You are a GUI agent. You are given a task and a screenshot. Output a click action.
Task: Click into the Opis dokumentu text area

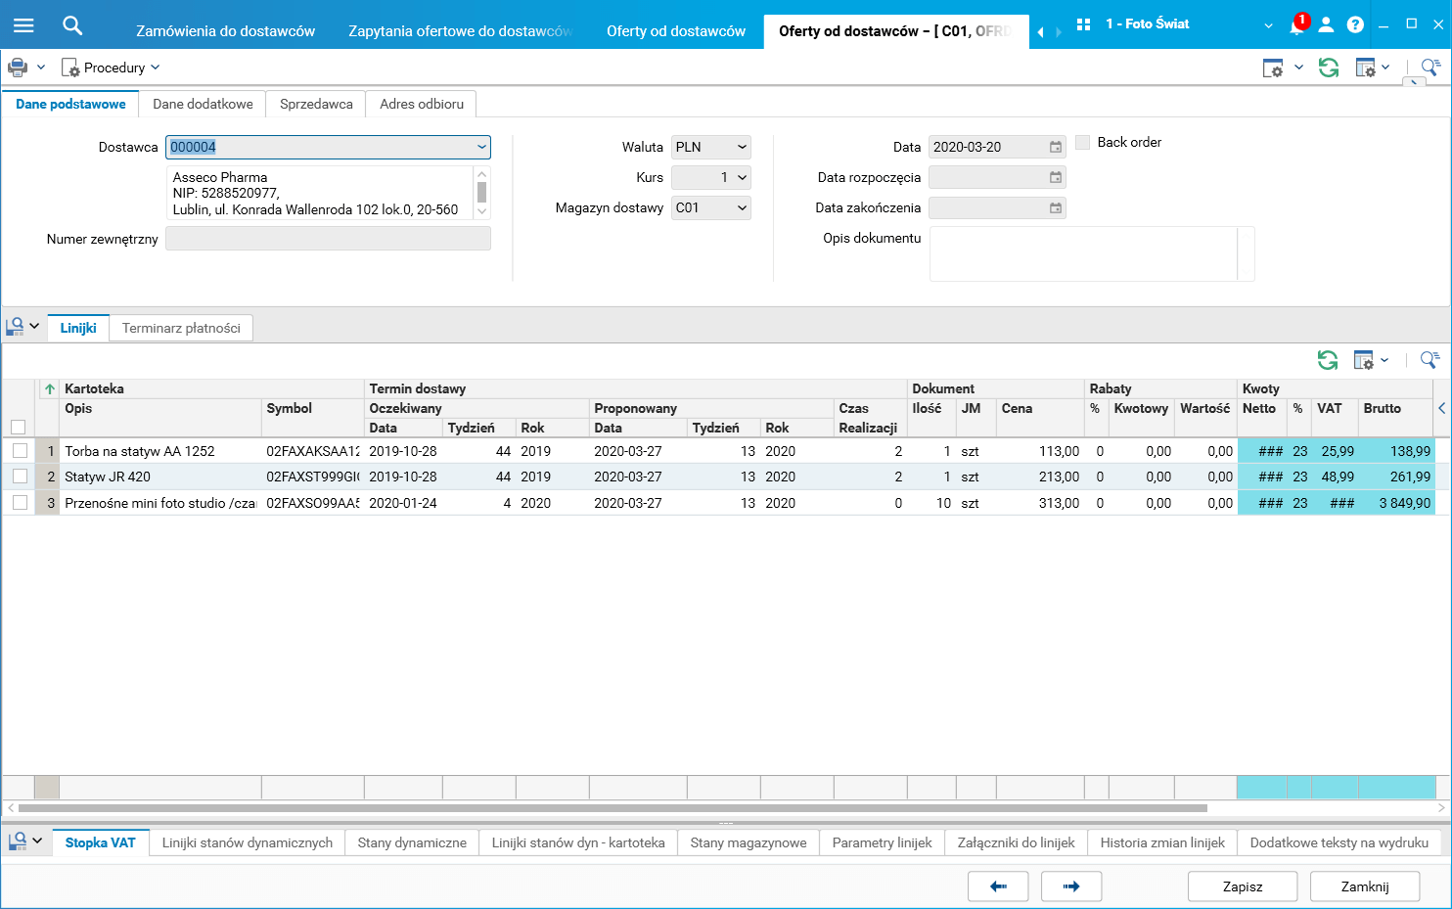click(1083, 254)
